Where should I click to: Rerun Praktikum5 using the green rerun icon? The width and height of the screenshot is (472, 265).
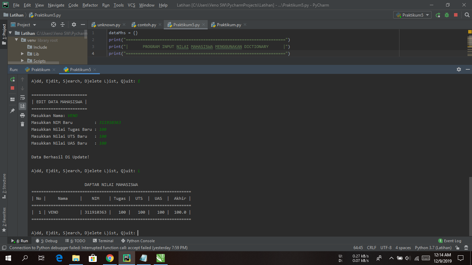tap(12, 79)
